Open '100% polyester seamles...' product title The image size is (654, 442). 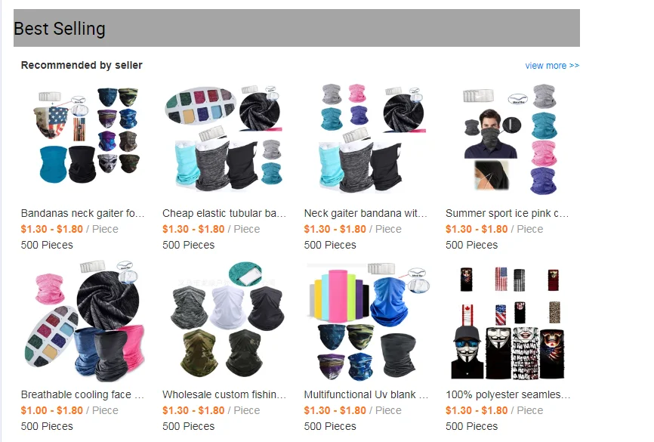click(x=507, y=395)
